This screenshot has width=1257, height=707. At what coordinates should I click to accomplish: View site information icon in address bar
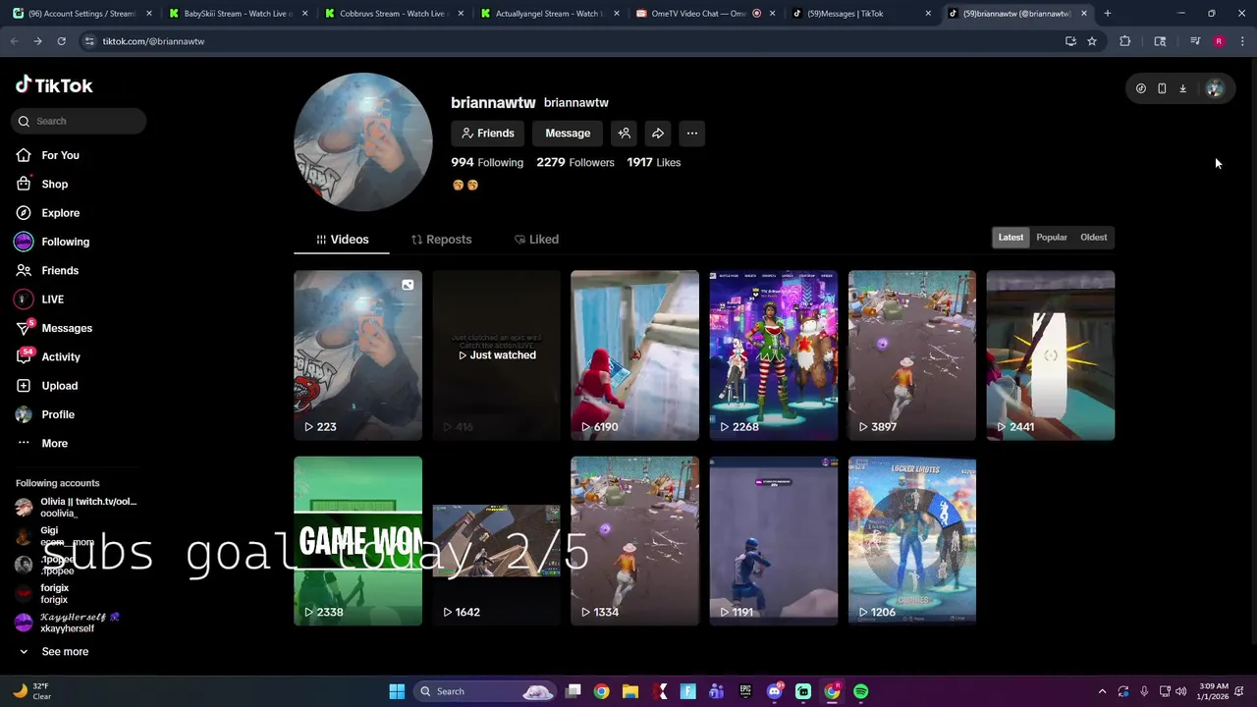(x=89, y=41)
